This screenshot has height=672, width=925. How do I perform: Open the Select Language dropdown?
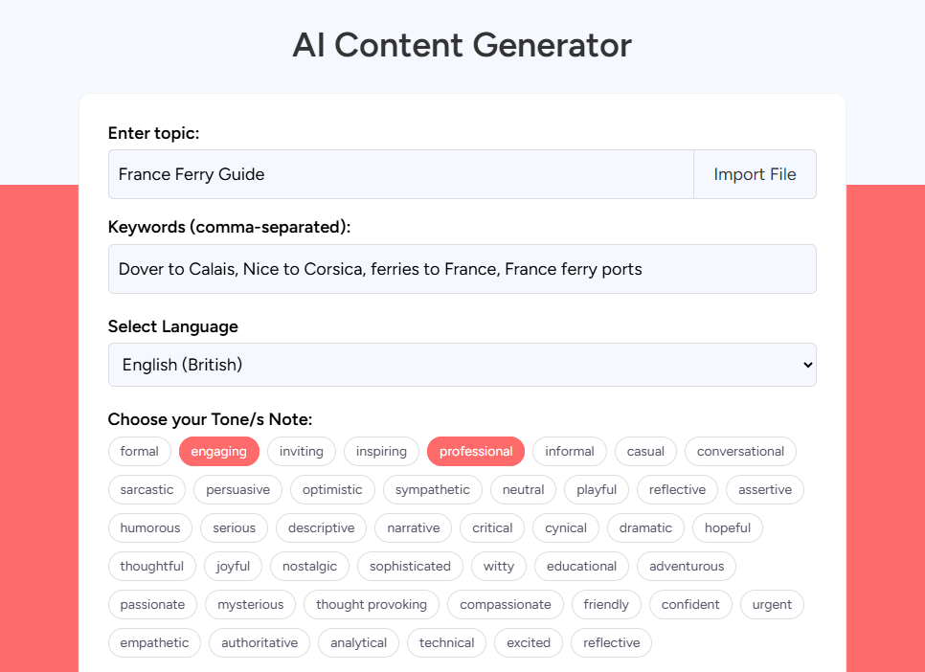coord(462,365)
